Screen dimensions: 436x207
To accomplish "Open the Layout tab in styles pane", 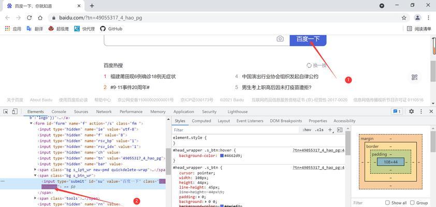I will coord(224,121).
